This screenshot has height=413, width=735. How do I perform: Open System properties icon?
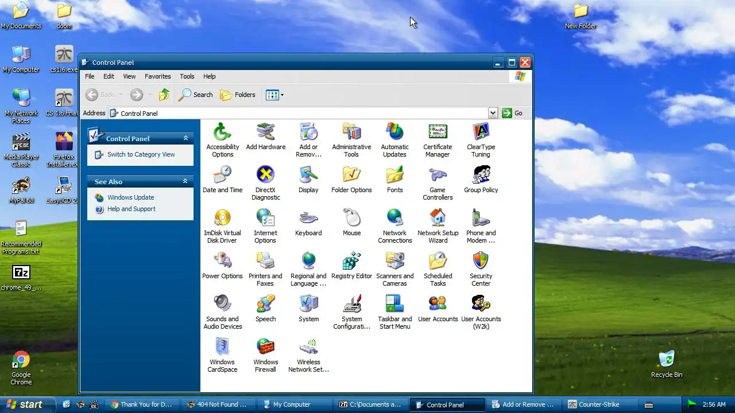click(308, 309)
